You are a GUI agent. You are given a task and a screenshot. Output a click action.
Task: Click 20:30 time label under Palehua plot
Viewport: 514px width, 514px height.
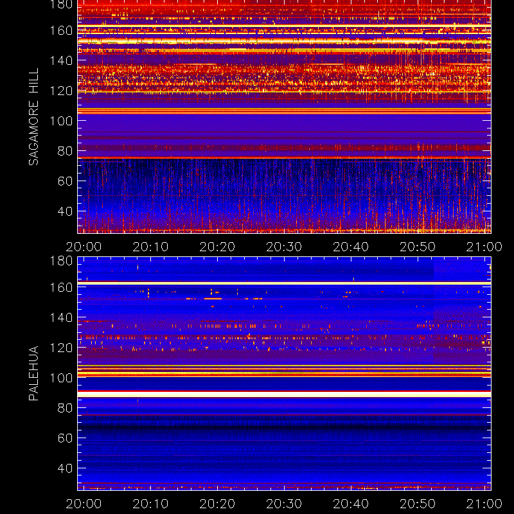coord(284,504)
